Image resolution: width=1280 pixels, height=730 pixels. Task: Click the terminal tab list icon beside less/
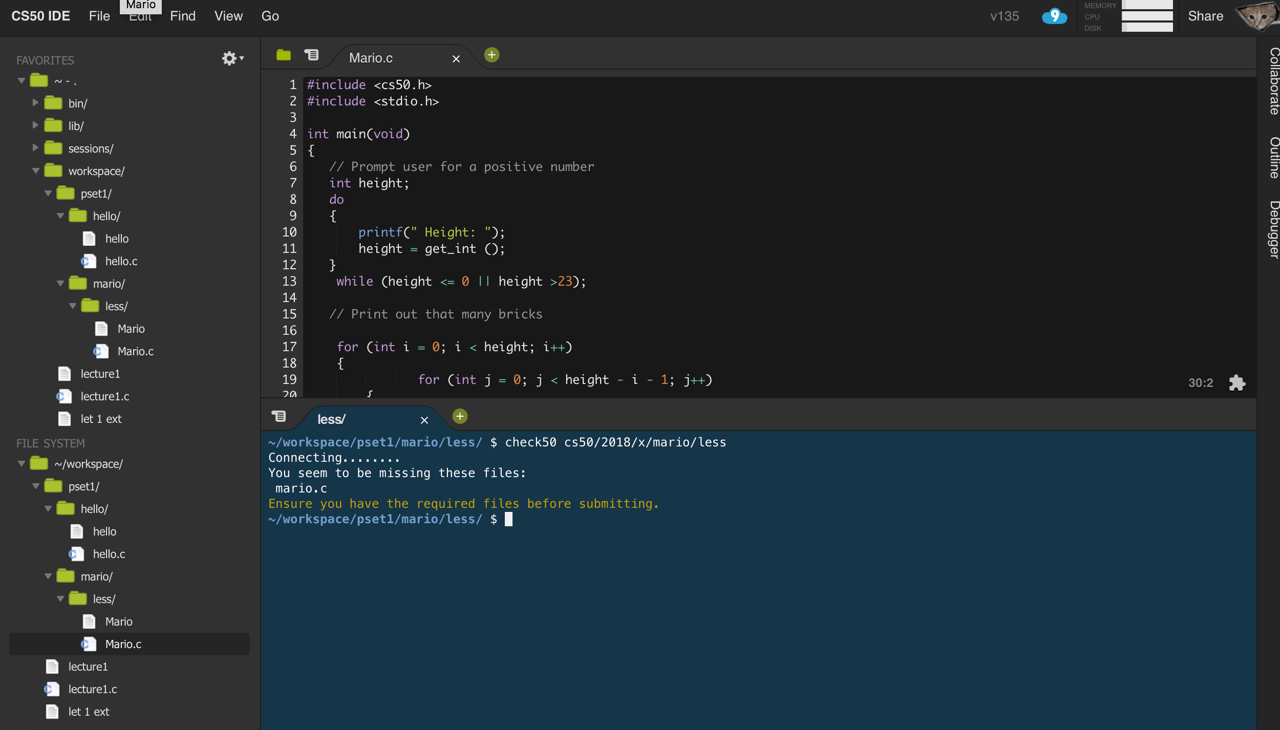280,416
